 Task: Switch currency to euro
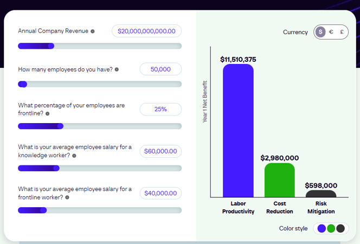(331, 32)
